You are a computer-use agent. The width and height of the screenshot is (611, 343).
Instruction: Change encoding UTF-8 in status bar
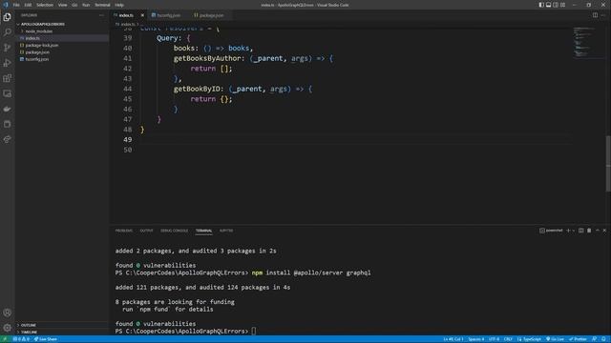point(494,339)
